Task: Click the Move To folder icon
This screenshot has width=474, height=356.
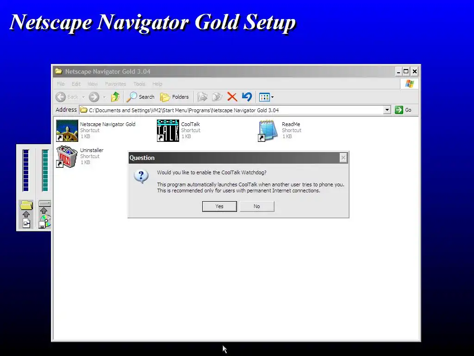Action: [x=202, y=97]
